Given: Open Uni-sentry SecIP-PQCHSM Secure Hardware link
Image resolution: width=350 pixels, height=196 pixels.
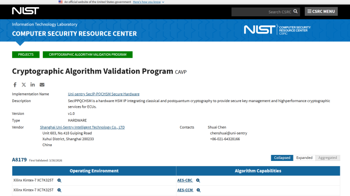Looking at the screenshot, I should click(x=104, y=94).
